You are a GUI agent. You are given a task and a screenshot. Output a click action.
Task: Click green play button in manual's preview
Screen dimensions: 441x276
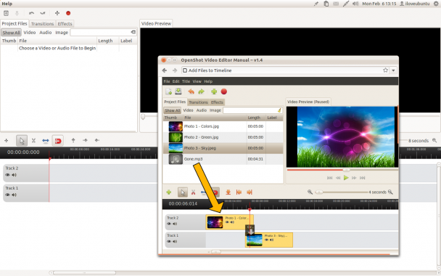346,178
